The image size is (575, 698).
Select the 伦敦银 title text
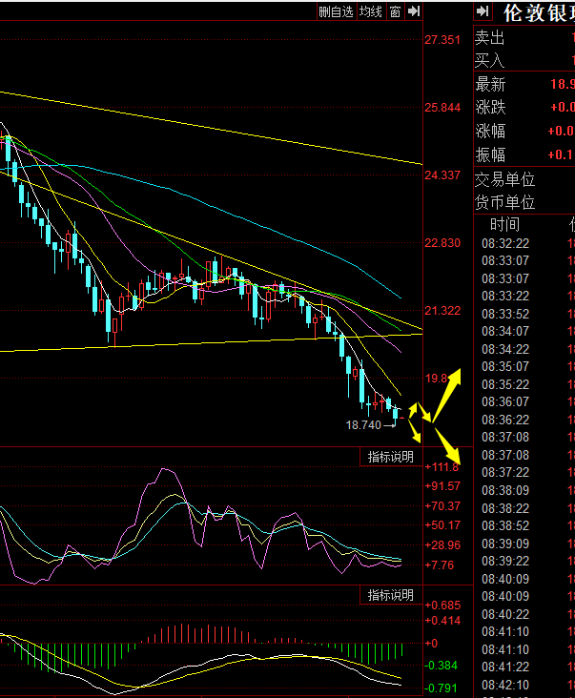tap(539, 13)
